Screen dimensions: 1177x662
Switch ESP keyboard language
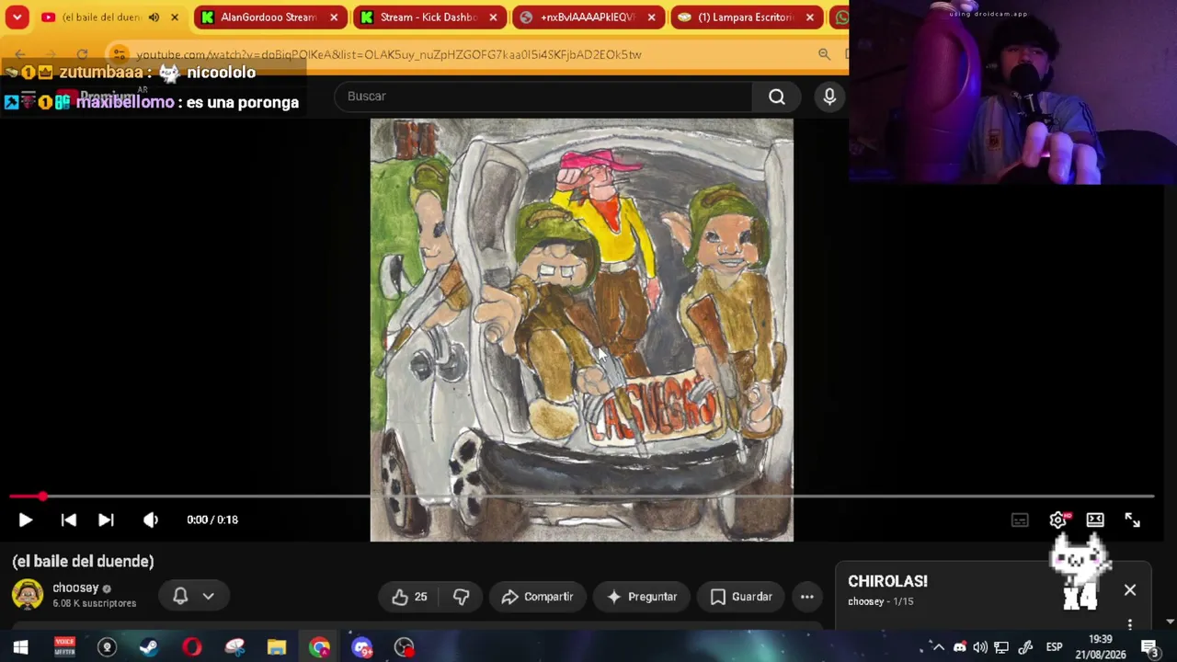tap(1054, 647)
